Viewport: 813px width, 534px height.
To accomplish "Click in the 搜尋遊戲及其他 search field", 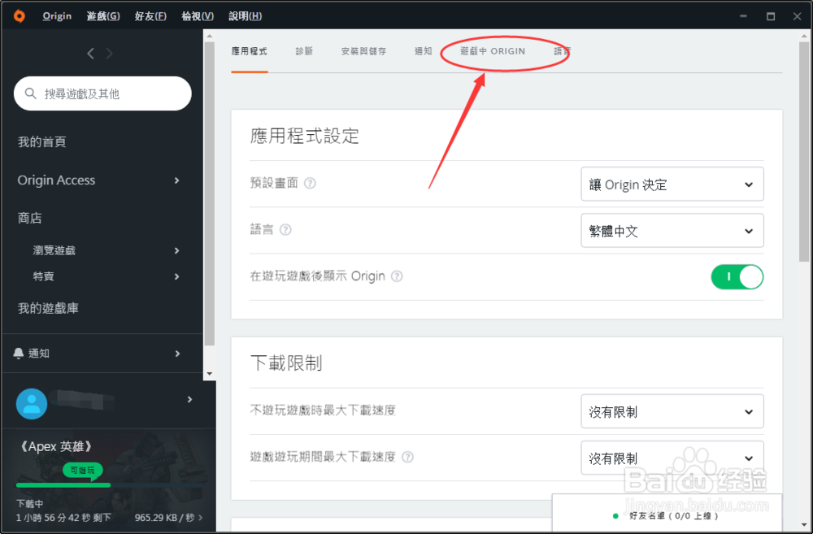I will [102, 93].
